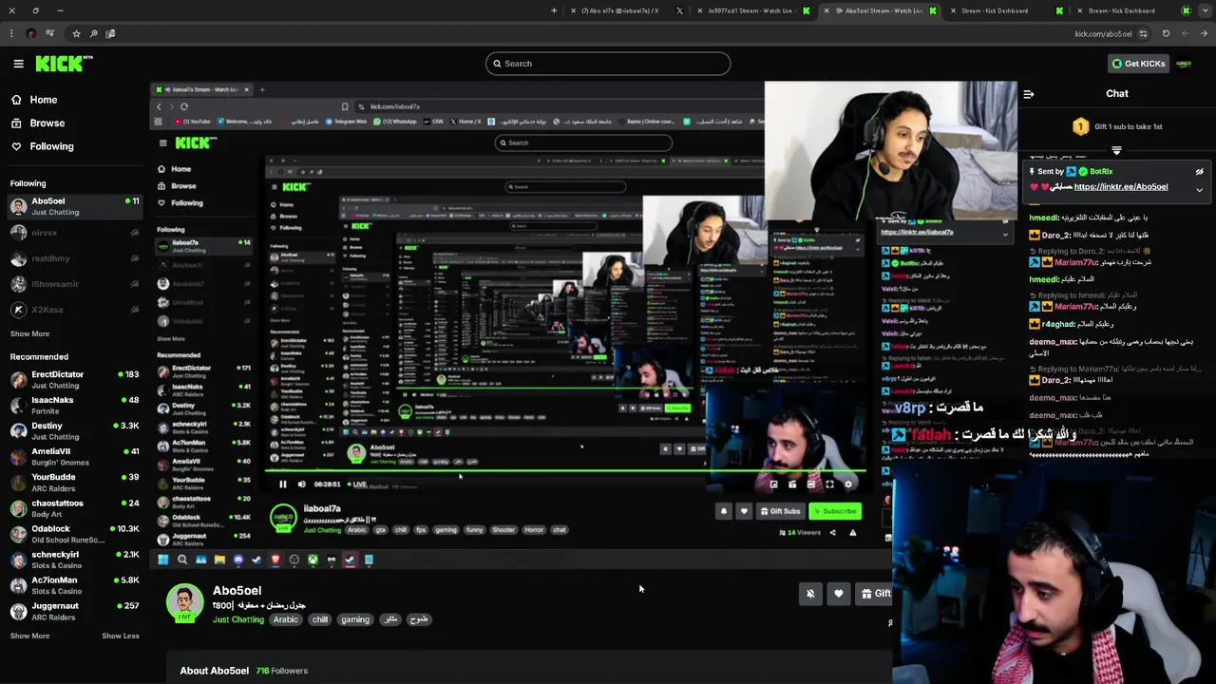Toggle follow with the heart button for Abo5oel
Screen dimensions: 1216x684
(838, 594)
